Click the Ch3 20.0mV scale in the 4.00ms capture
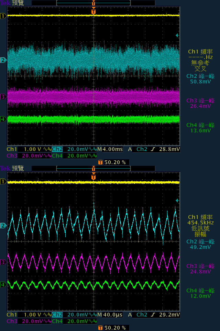This screenshot has width=220, height=331. (x=29, y=156)
